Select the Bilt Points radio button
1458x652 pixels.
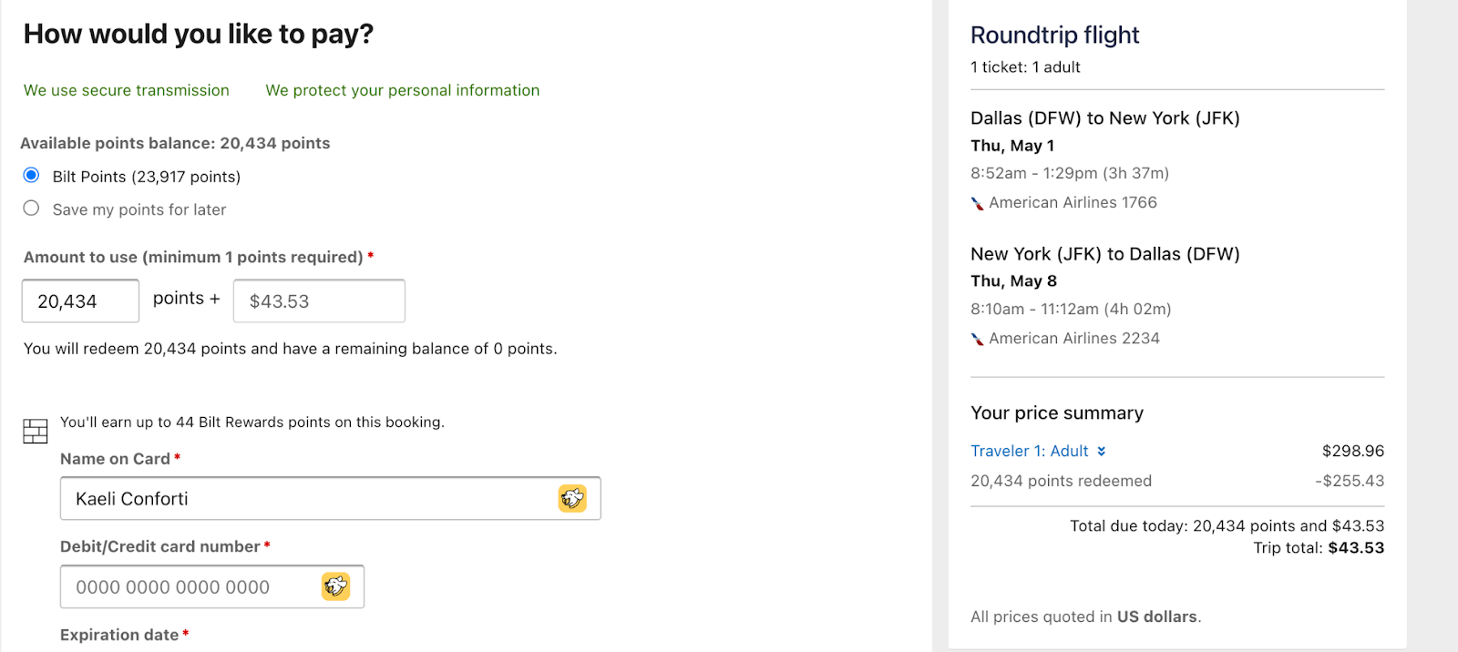click(32, 175)
